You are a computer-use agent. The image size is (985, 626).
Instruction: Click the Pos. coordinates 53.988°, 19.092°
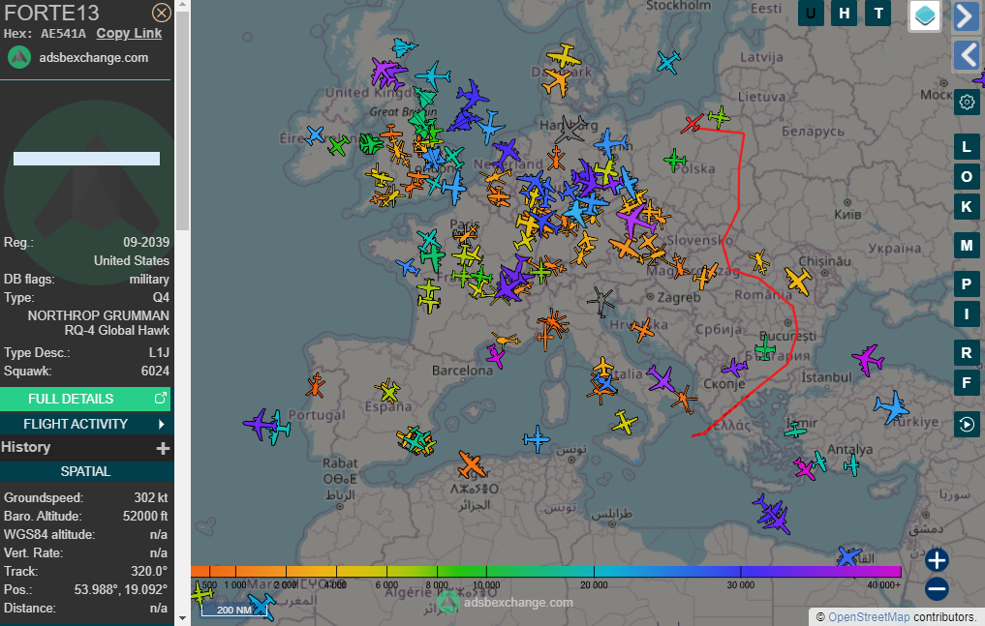(x=121, y=589)
